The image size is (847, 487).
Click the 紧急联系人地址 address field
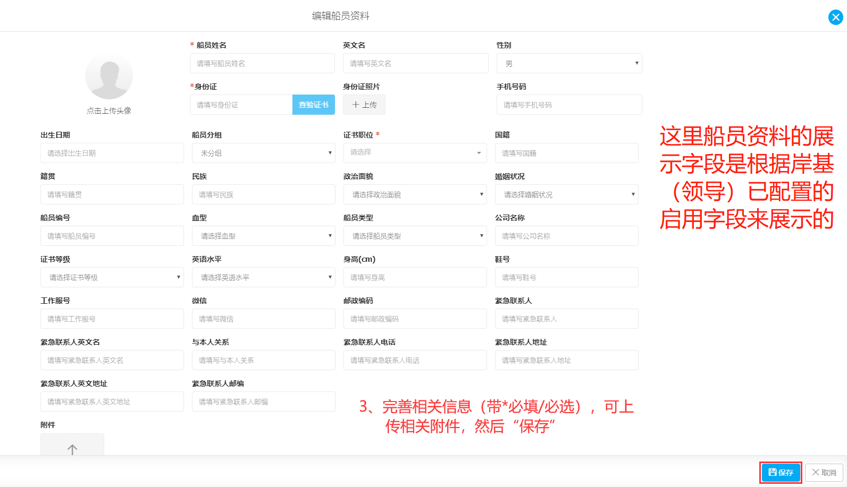(x=567, y=360)
